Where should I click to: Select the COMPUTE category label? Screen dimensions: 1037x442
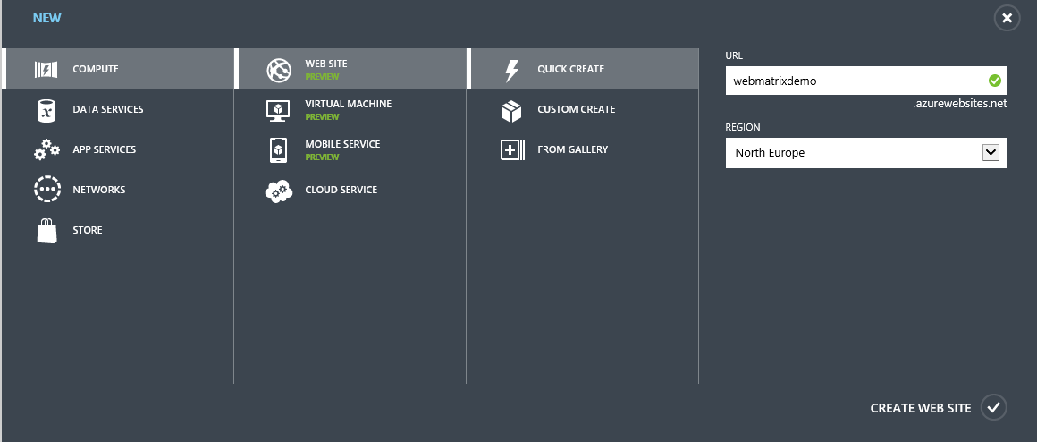pyautogui.click(x=96, y=69)
